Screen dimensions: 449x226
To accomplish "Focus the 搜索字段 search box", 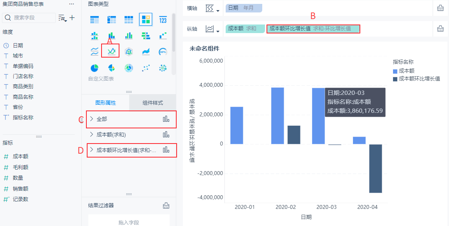I will [29, 18].
